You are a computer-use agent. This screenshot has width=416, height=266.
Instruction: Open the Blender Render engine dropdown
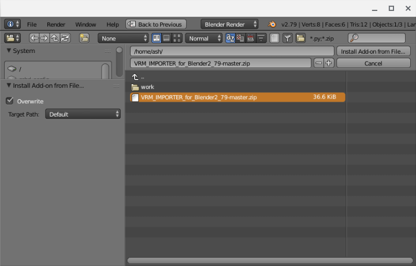point(229,24)
